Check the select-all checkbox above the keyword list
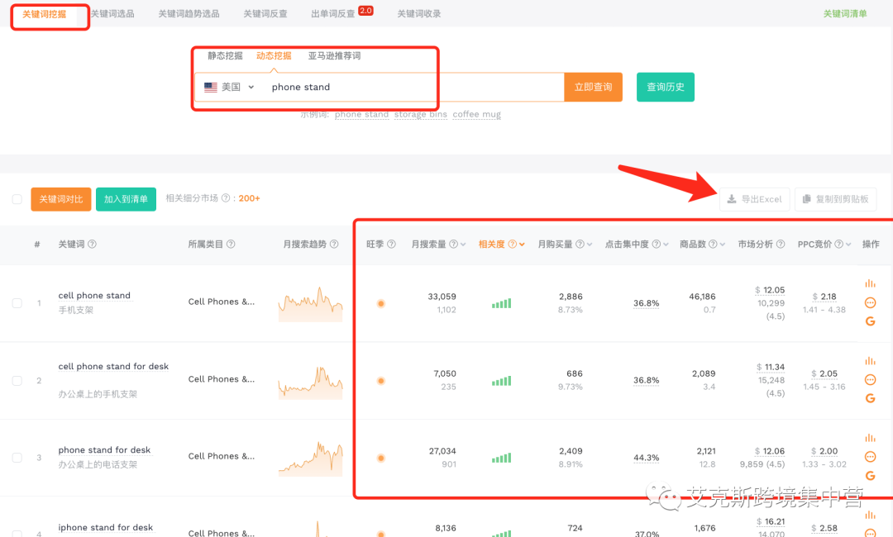Screen dimensions: 893x537 click(x=17, y=199)
